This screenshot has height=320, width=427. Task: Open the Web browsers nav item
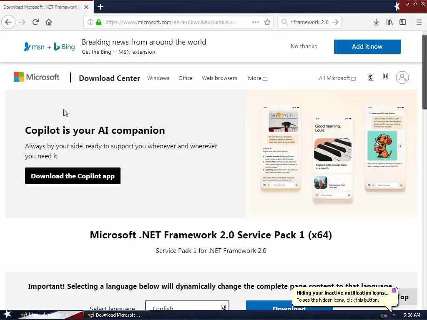[219, 78]
